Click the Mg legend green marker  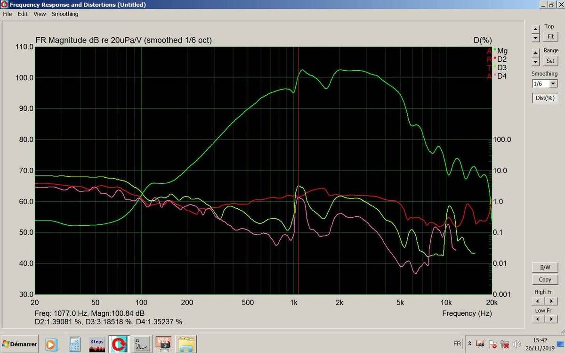pyautogui.click(x=494, y=49)
